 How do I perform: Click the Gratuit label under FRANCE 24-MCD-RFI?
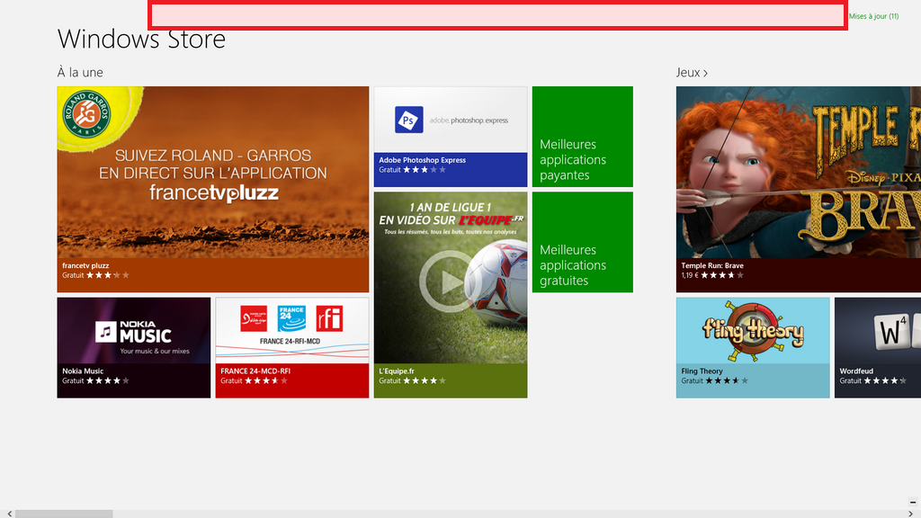[x=231, y=380]
